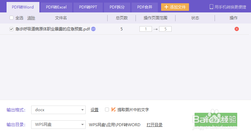Image resolution: width=251 pixels, height=136 pixels.
Task: Click the 操作 column header
Action: pos(234,18)
